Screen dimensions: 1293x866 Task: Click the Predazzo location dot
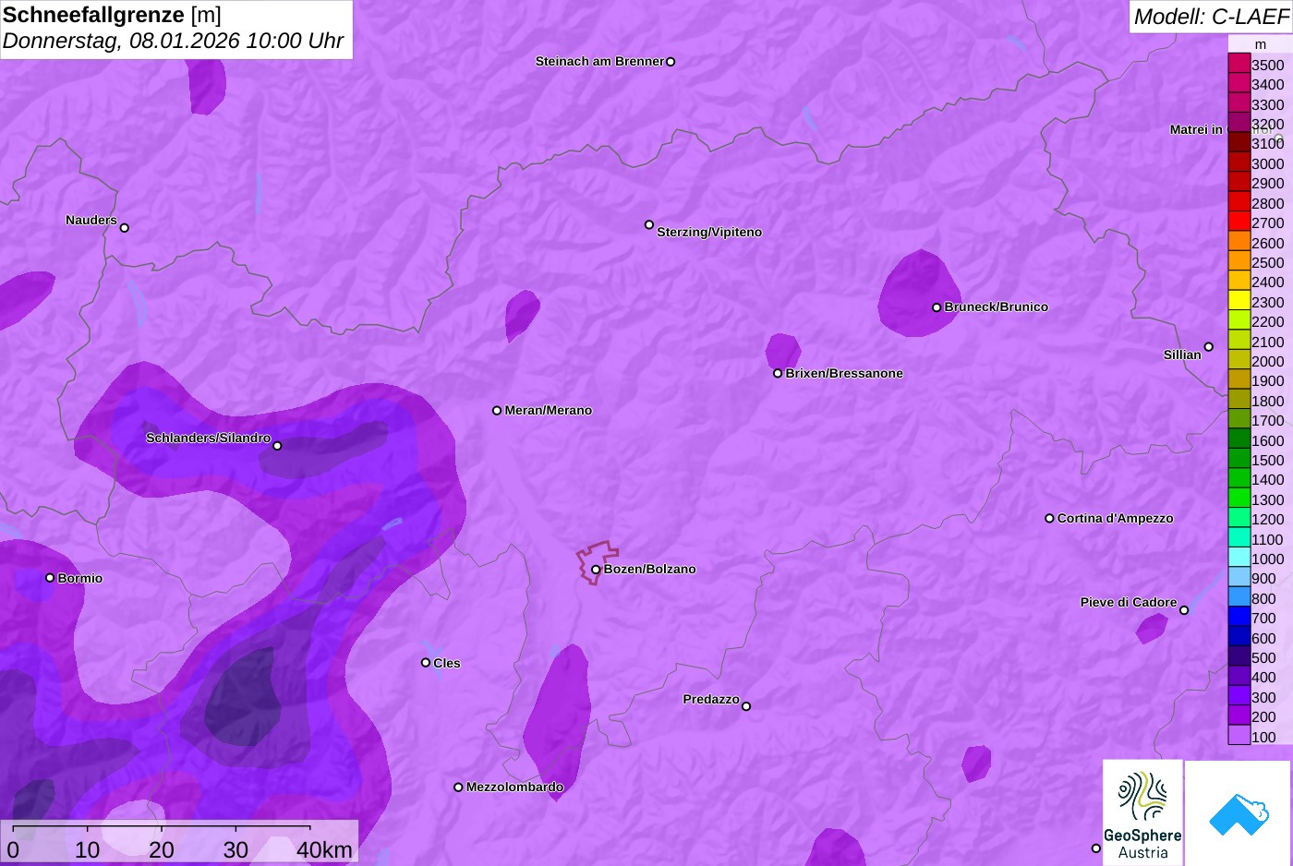[746, 706]
